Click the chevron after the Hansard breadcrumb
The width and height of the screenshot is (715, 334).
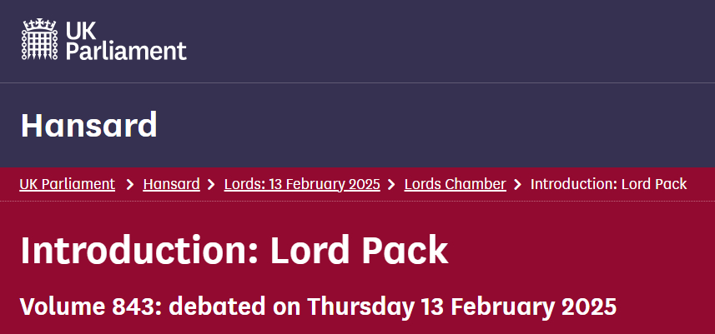(212, 184)
